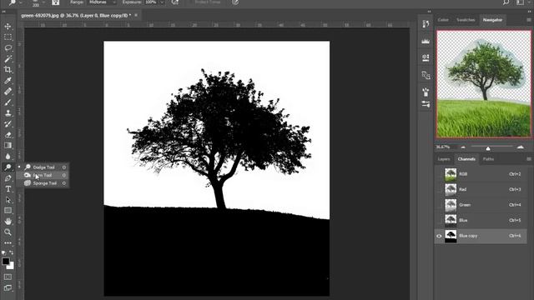Screen dimensions: 534x300
Task: Change the screen mode
Action: point(8,287)
